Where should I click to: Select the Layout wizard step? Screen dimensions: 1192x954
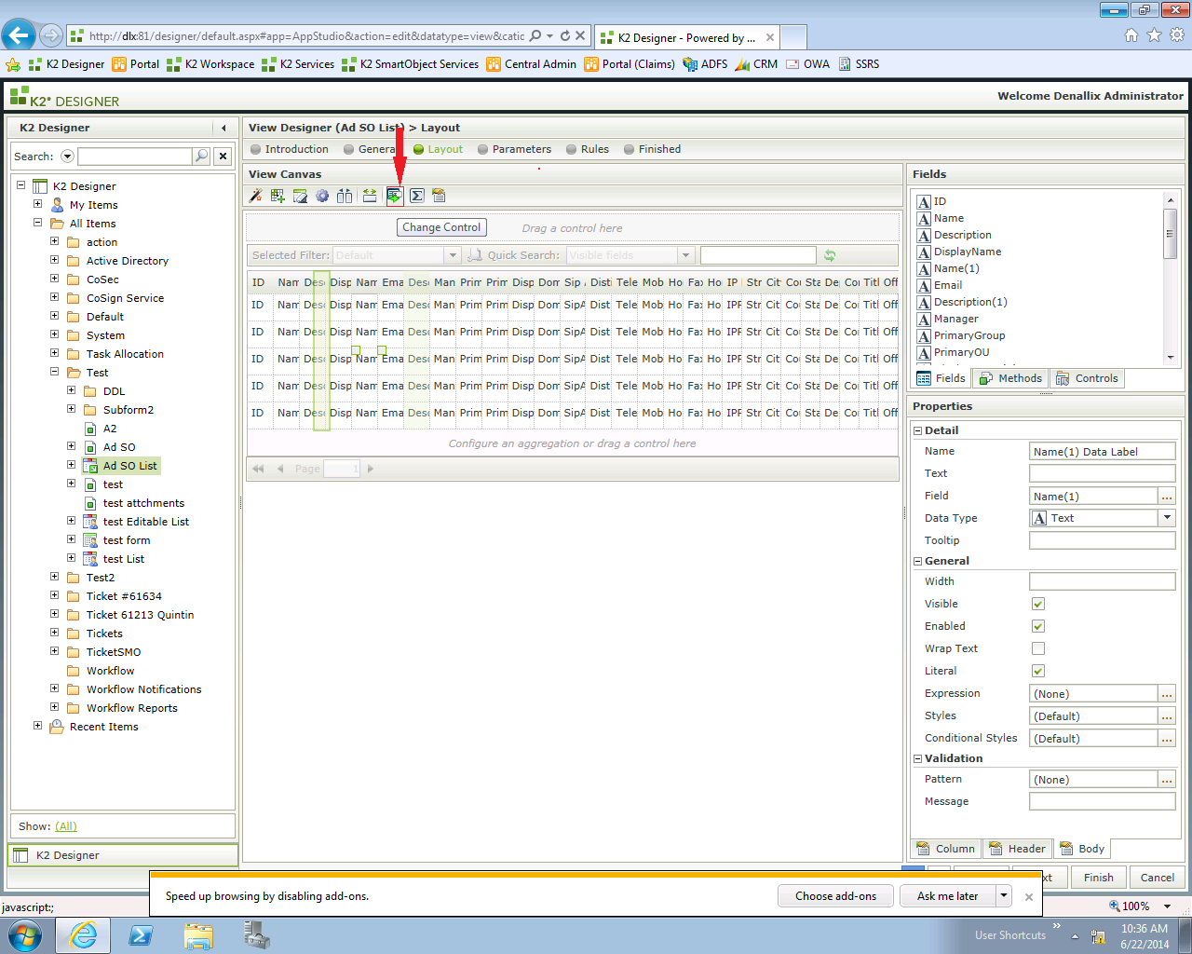click(x=438, y=149)
